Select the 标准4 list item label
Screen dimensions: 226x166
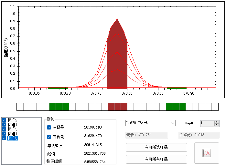point(13,134)
